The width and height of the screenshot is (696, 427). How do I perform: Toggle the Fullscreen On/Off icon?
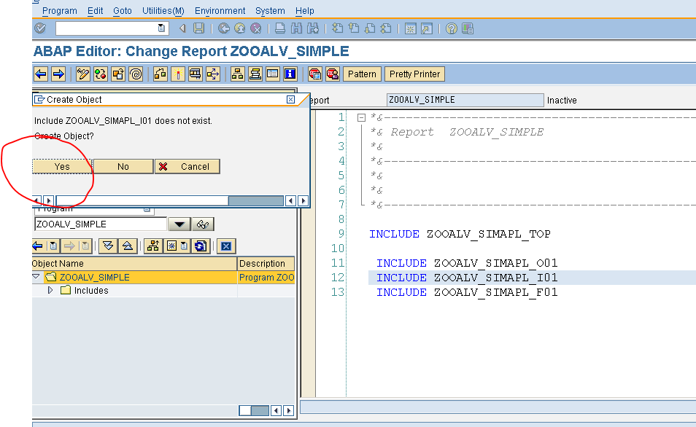(273, 74)
